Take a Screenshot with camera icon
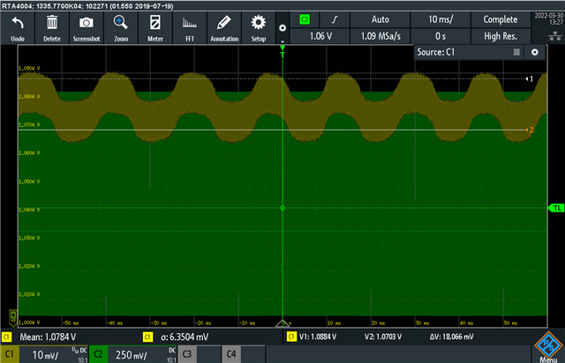 [x=87, y=28]
